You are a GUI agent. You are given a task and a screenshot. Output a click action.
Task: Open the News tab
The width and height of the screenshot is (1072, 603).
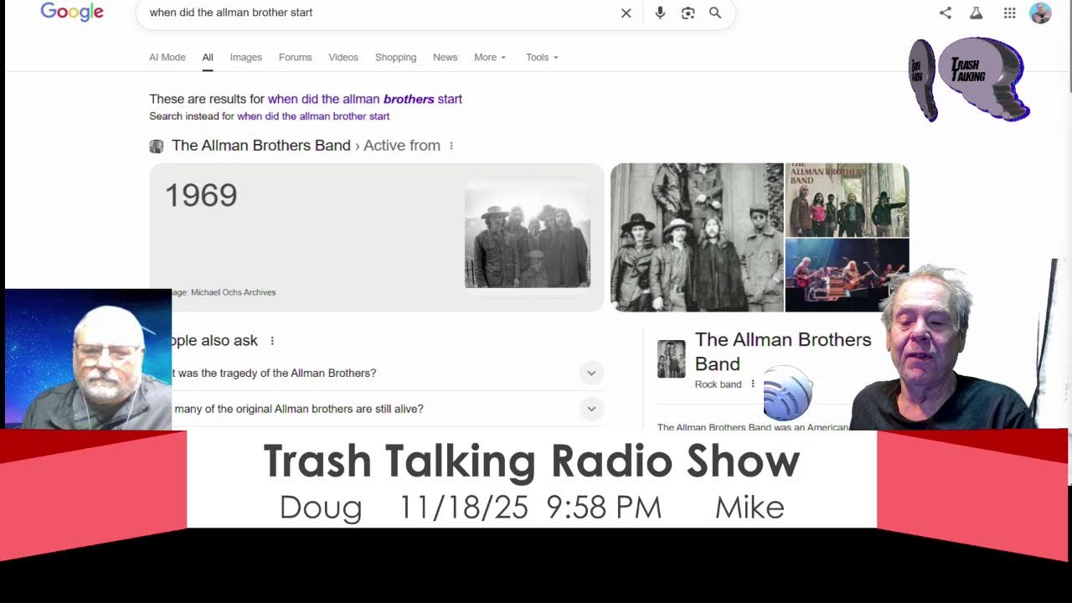[446, 57]
